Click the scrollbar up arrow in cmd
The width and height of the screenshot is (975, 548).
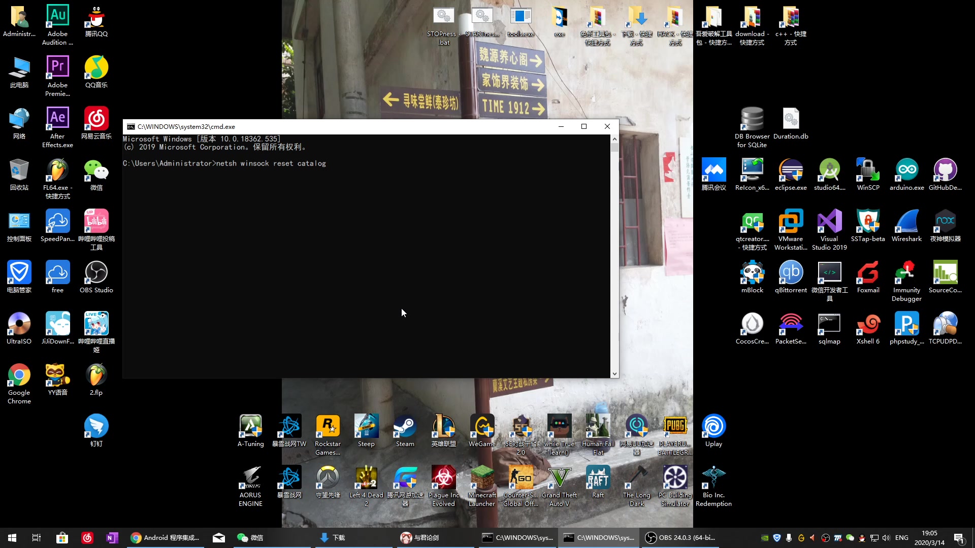click(x=614, y=139)
